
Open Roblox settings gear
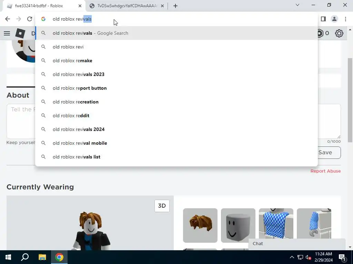[x=339, y=33]
